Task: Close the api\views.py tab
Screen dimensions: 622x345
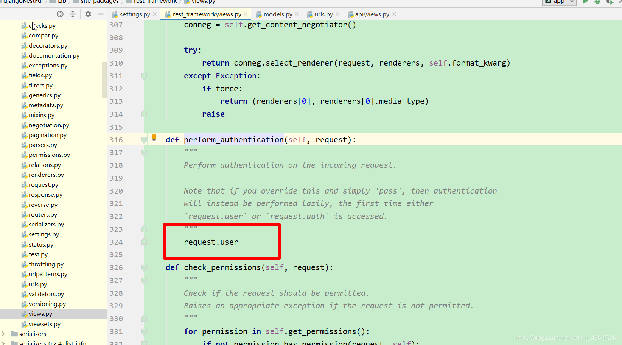Action: [394, 14]
